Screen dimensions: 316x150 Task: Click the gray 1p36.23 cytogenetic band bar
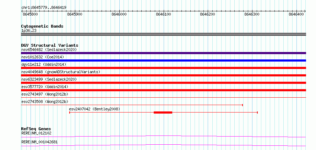point(163,34)
